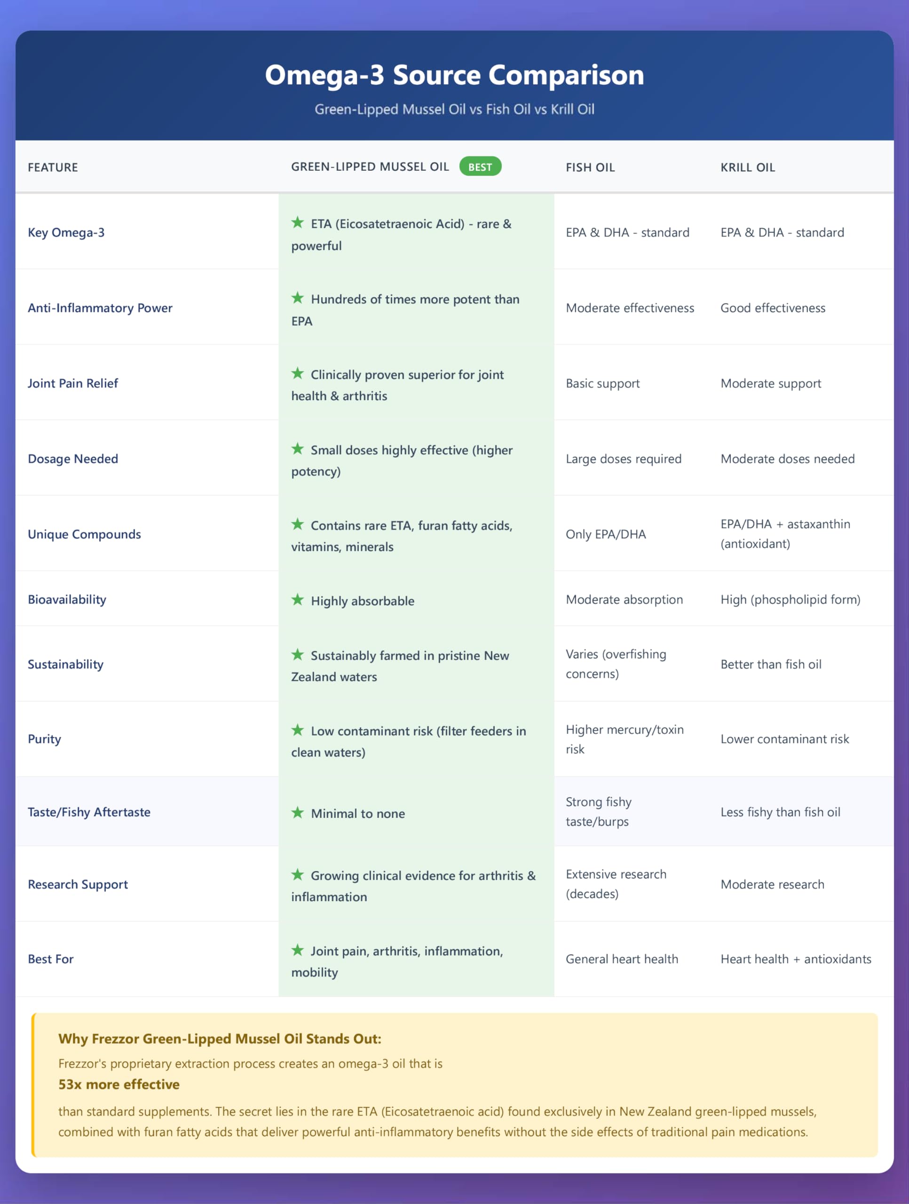Screen dimensions: 909x1204
Task: Click the star before 'Clinically proven superior'
Action: [x=297, y=373]
